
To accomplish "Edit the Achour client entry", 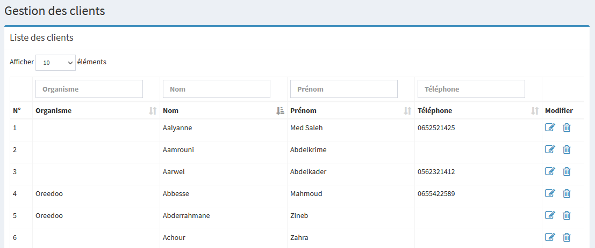I will click(x=550, y=237).
